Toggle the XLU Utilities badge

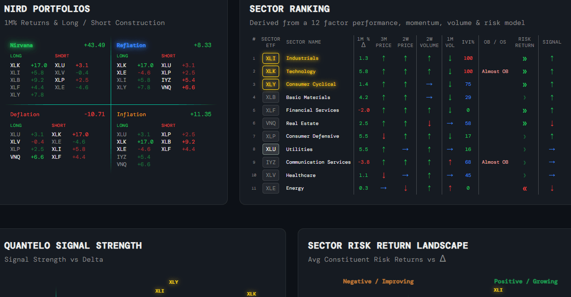point(270,149)
